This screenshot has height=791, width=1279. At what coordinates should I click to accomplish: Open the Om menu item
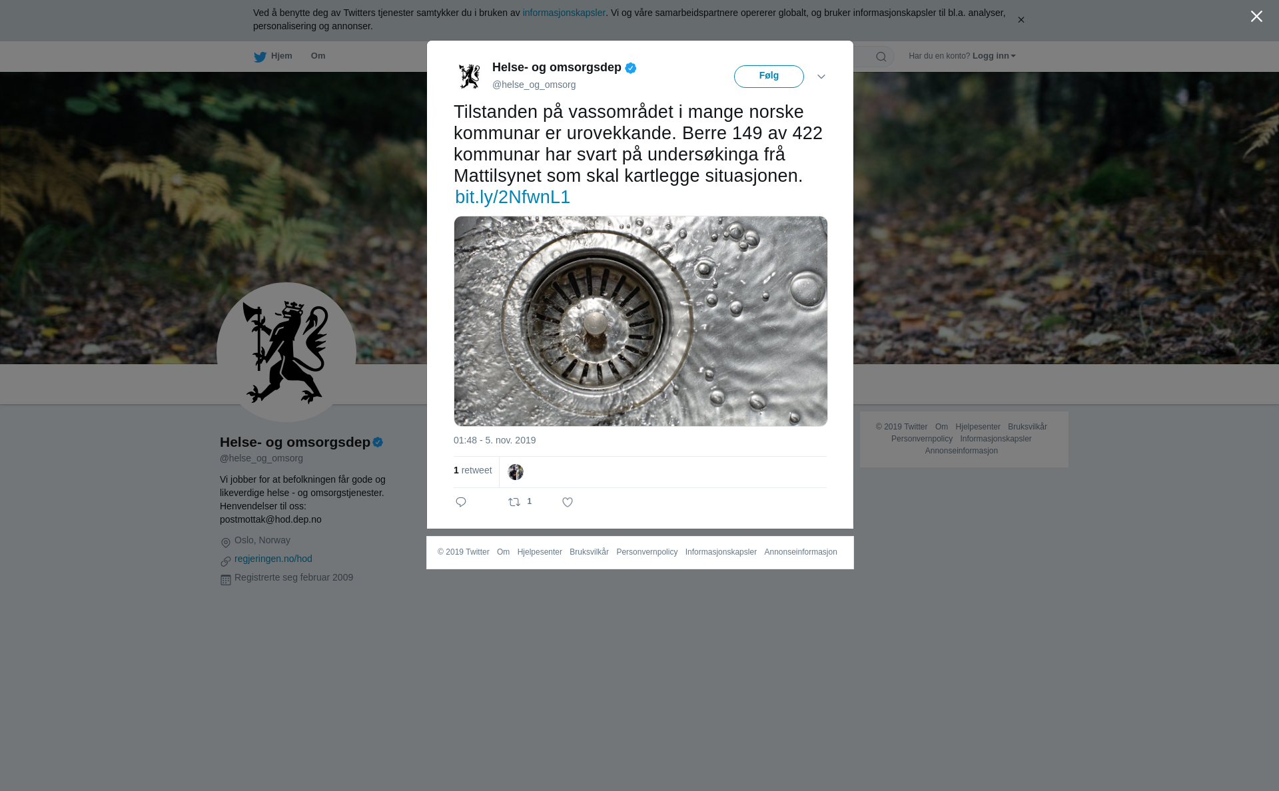(318, 56)
